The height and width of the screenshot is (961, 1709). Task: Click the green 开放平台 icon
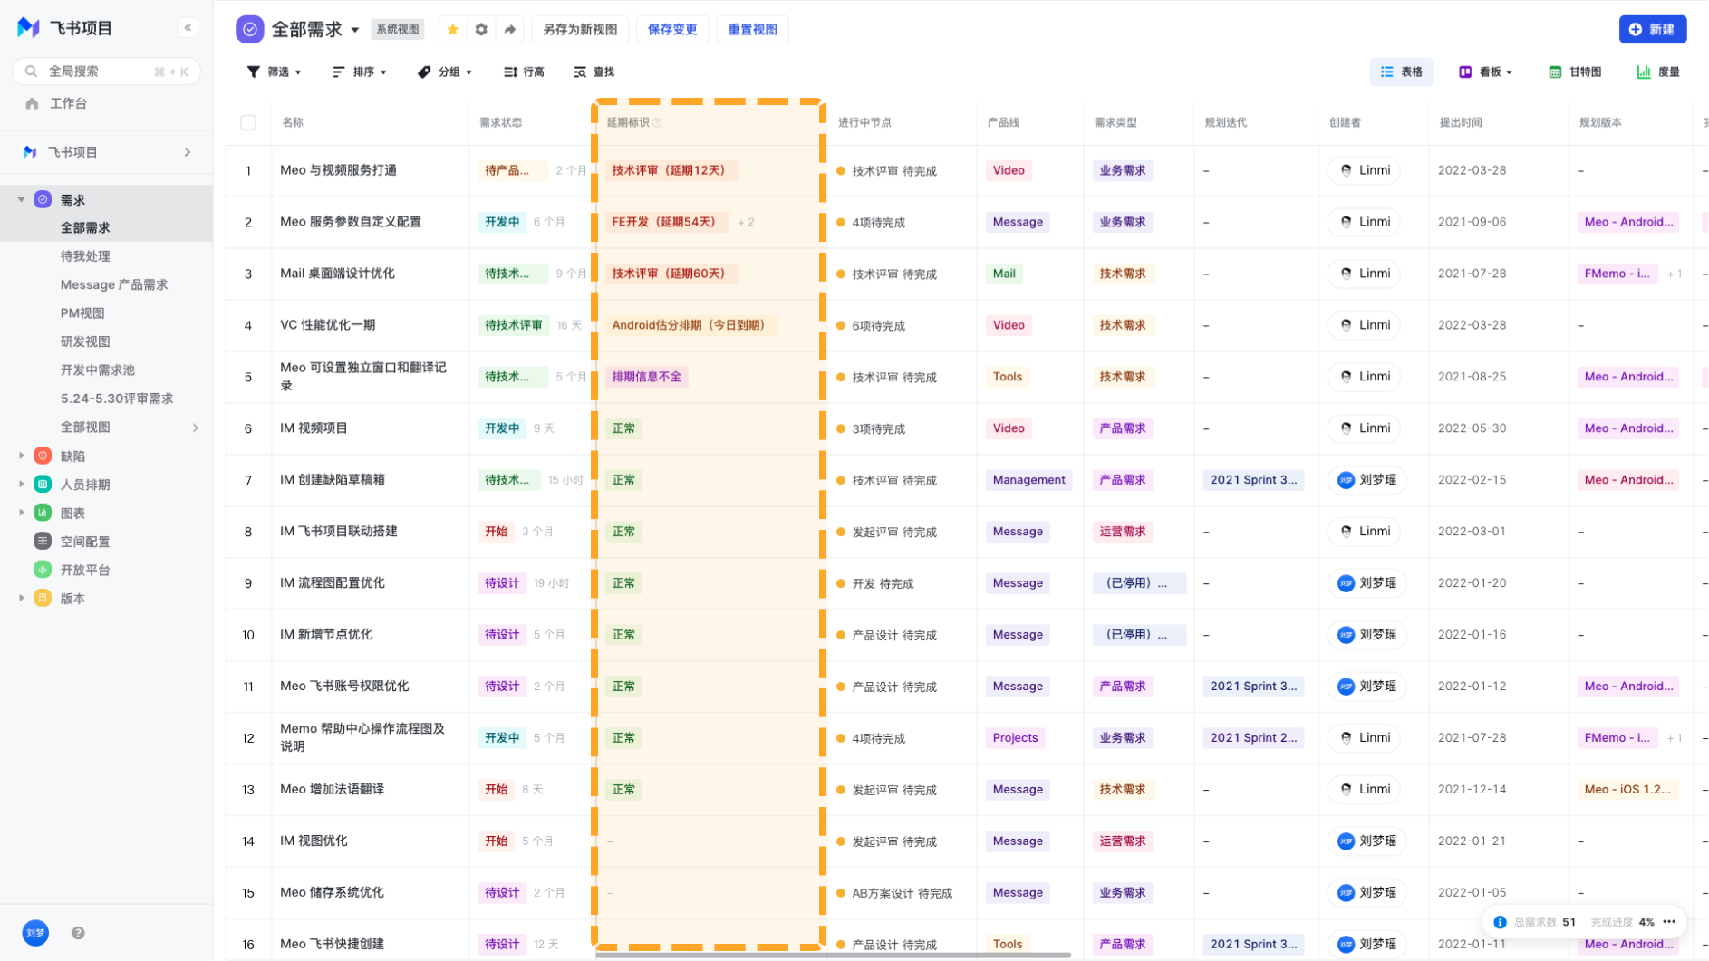point(43,570)
